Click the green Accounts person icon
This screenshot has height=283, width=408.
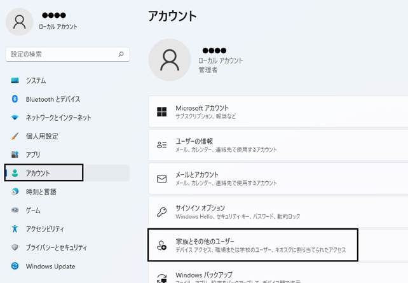click(15, 173)
